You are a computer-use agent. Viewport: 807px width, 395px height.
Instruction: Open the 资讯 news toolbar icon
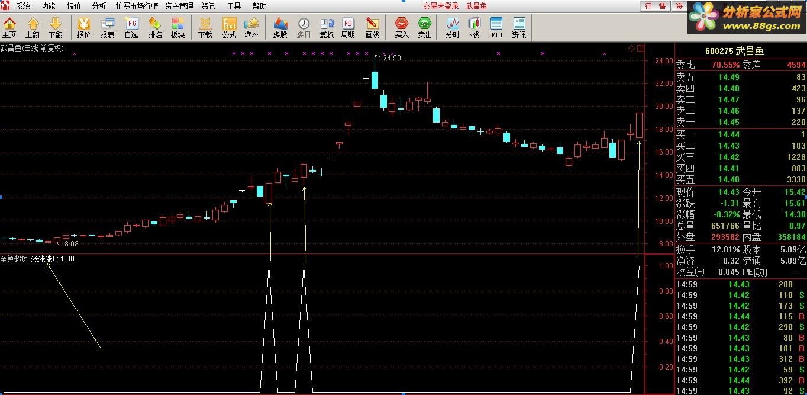coord(519,28)
